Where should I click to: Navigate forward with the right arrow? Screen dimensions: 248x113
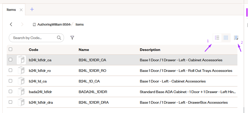(x=22, y=24)
